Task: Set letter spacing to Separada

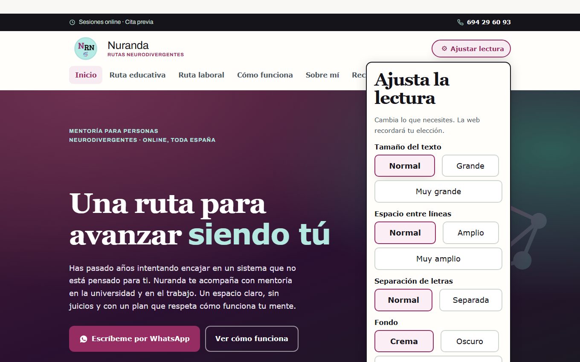Action: pyautogui.click(x=471, y=300)
